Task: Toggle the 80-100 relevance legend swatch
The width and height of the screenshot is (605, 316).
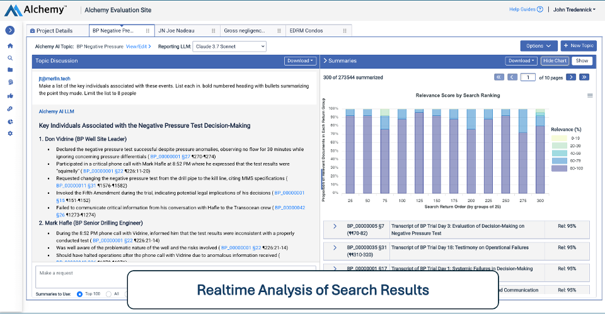Action: 559,169
